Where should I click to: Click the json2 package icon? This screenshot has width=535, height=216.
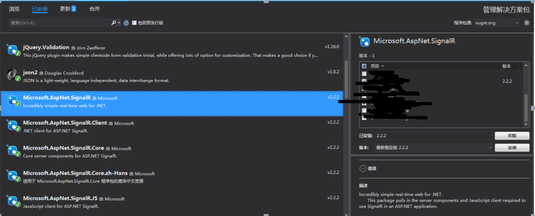[13, 75]
